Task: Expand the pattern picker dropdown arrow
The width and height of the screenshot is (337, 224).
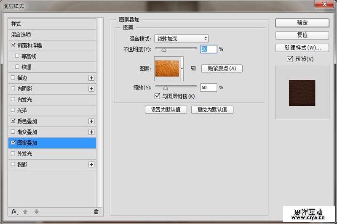Action: (x=182, y=68)
